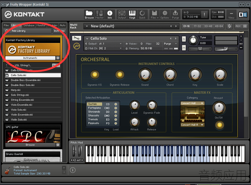Show the Output mixer section
The width and height of the screenshot is (251, 185).
click(x=122, y=15)
